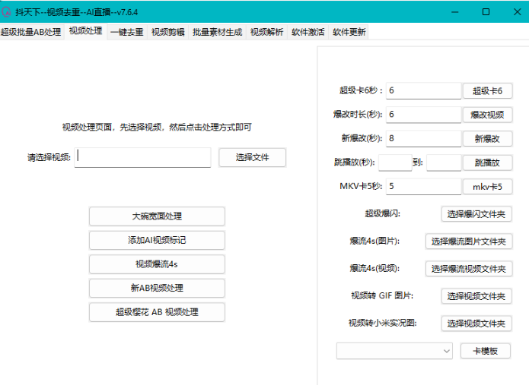The height and width of the screenshot is (385, 529).
Task: Click the 爆改视频 button
Action: [487, 115]
